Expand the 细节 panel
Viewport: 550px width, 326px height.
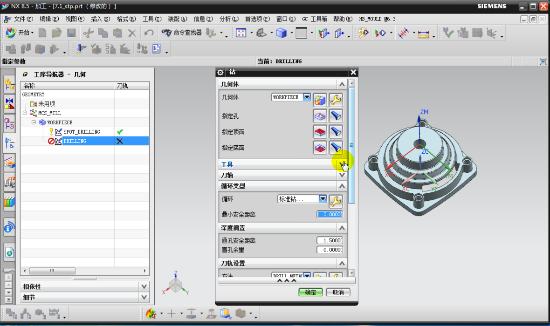click(x=144, y=298)
